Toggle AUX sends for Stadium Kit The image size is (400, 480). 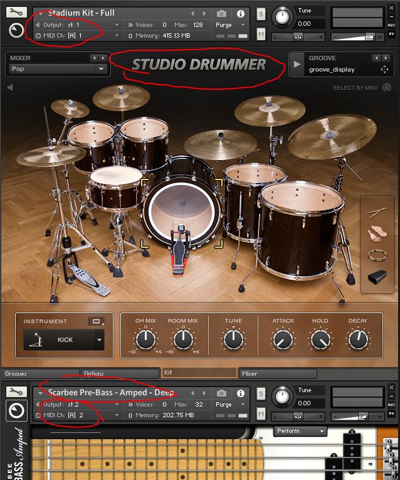click(391, 25)
